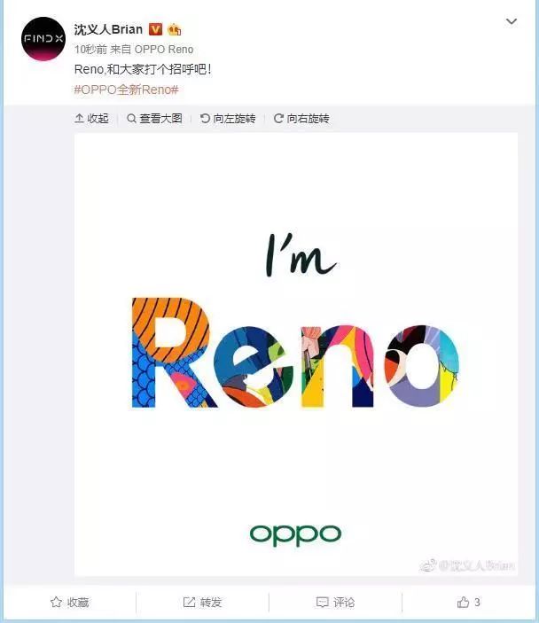Image resolution: width=539 pixels, height=623 pixels.
Task: Click the orange V verification badge
Action: click(x=155, y=29)
